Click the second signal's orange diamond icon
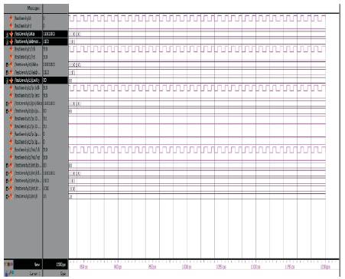Screen dimensions: 345x279 [x=11, y=26]
